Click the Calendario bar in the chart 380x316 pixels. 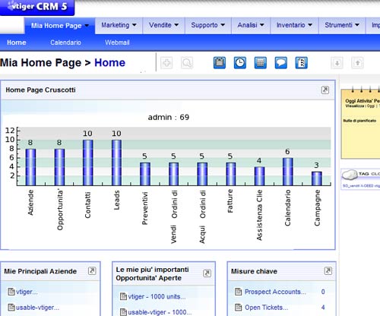tap(288, 172)
